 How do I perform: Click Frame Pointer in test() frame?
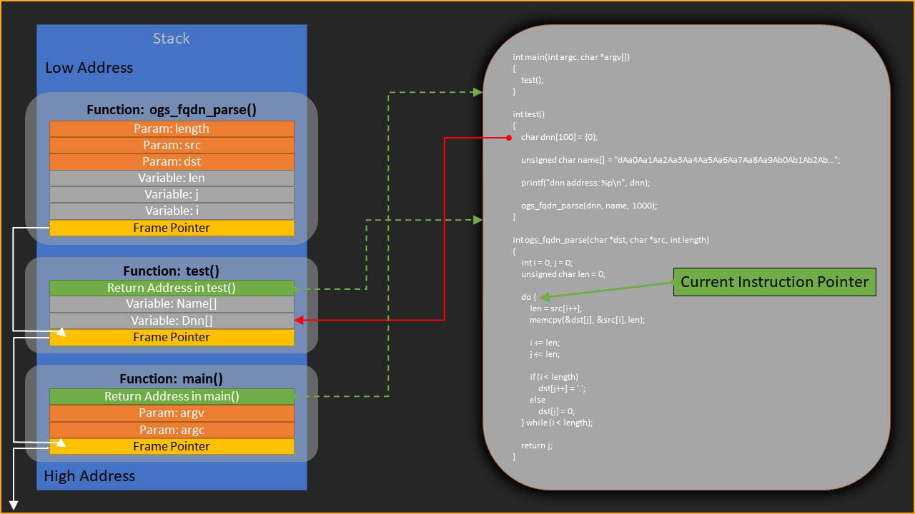pos(172,337)
